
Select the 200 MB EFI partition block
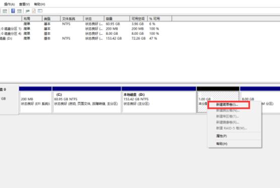click(35, 100)
